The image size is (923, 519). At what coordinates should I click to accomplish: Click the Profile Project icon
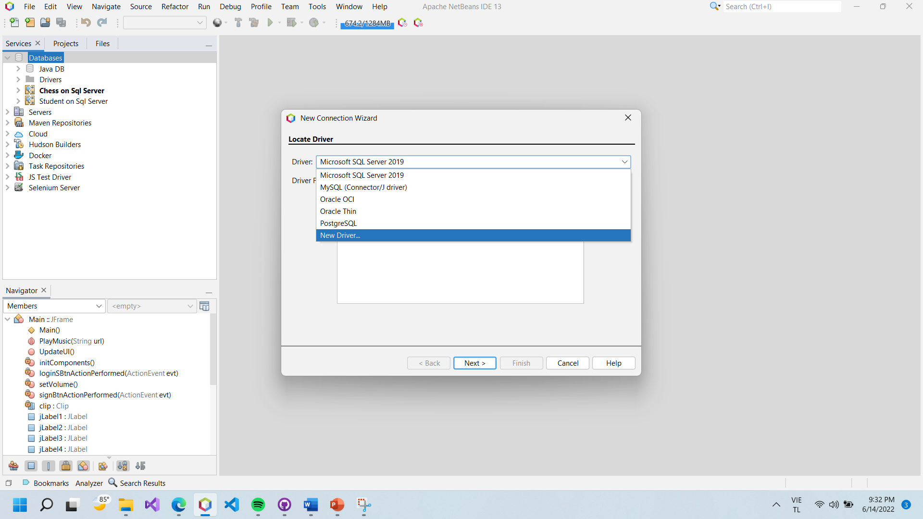[x=314, y=23]
